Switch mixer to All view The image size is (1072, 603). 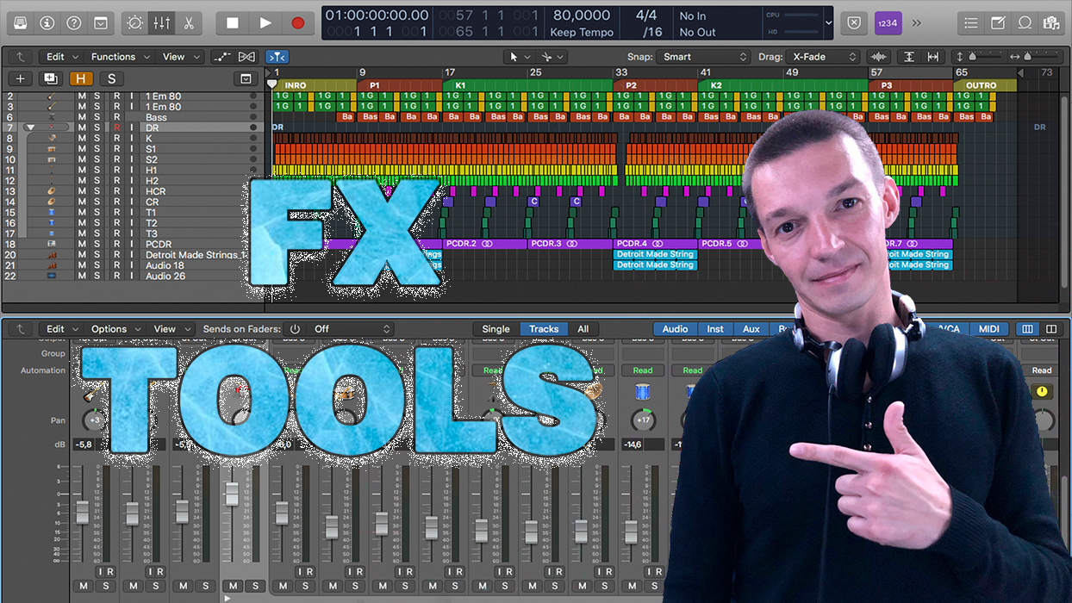(583, 329)
